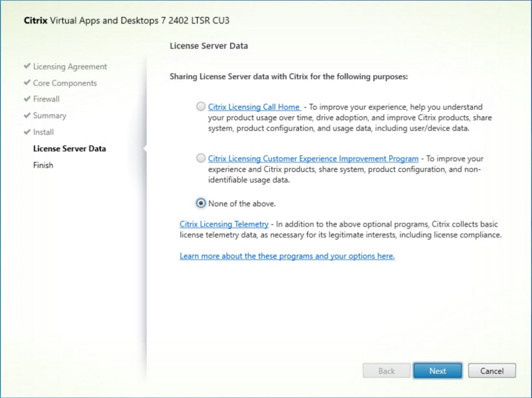Click the Firewall step in the sidebar
Screen dimensions: 532x398
[x=46, y=99]
